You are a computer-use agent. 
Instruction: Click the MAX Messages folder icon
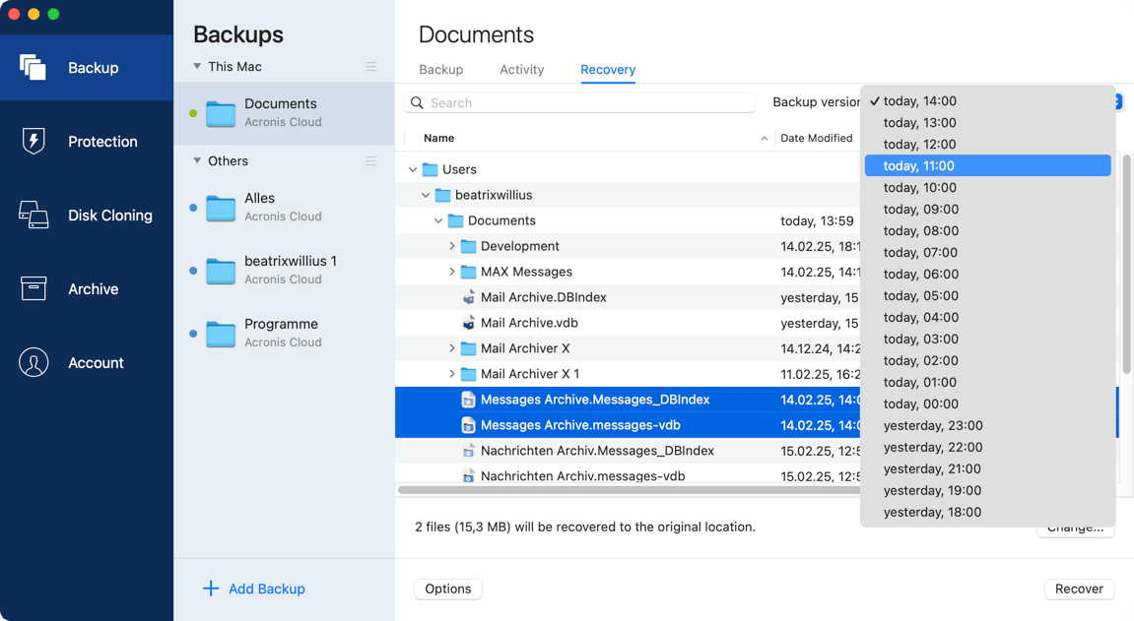pos(469,273)
